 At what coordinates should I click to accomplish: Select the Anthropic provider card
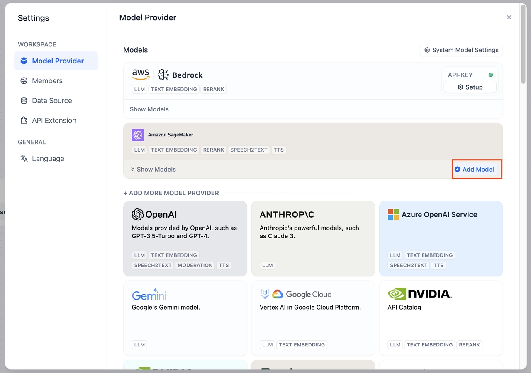pos(313,238)
